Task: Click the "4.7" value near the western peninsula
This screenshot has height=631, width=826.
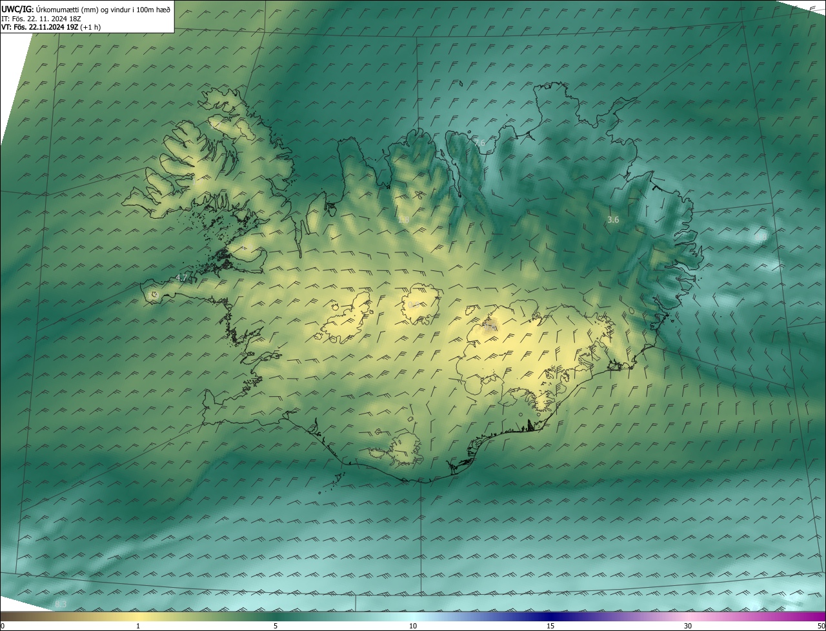Action: coord(181,278)
